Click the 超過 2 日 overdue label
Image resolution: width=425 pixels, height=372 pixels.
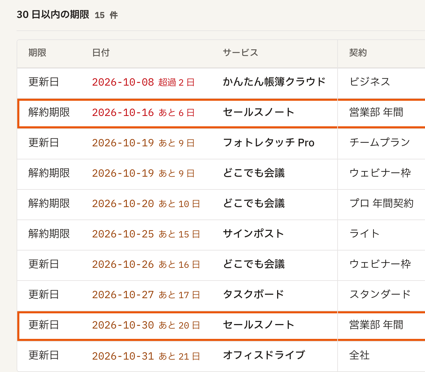pyautogui.click(x=177, y=82)
